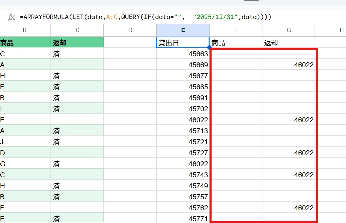This screenshot has width=346, height=223.
Task: Select column G's 46022 in the 45762 row
Action: (289, 208)
